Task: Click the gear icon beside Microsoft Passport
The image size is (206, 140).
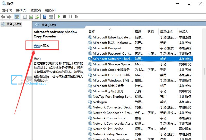Action: [x=90, y=48]
